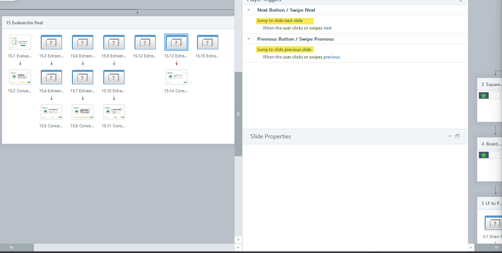
Task: Select the 4 Board... scene title
Action: click(491, 144)
